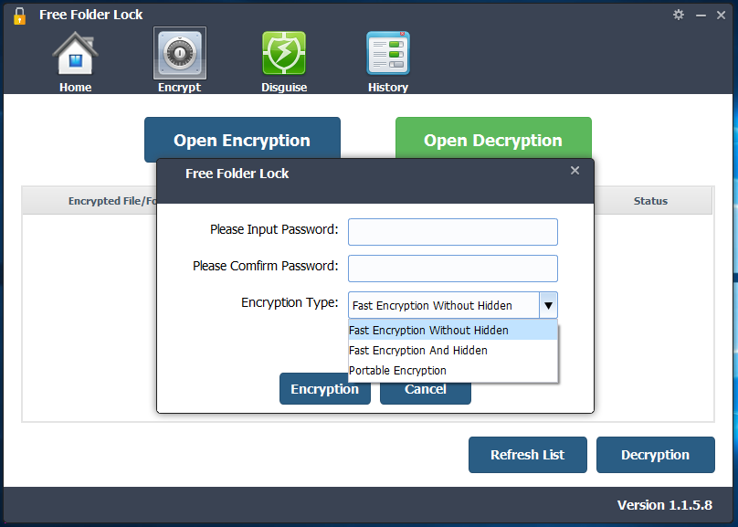Close the Free Folder Lock password dialog

[x=575, y=170]
